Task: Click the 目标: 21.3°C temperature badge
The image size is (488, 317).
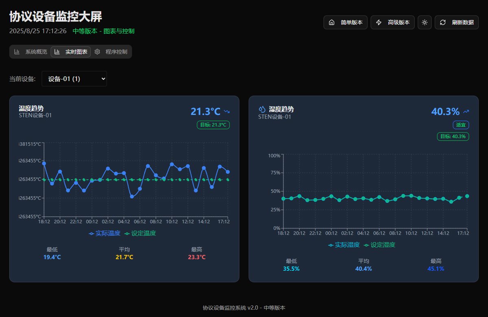Action: click(x=213, y=125)
